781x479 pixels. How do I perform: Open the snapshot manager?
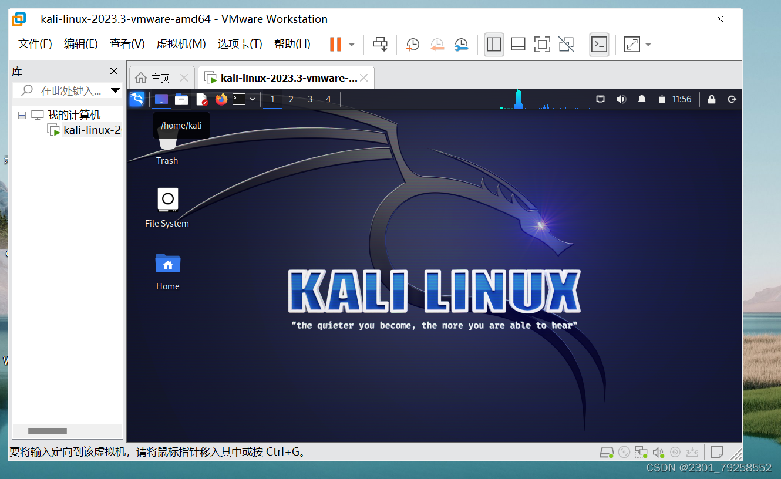462,44
